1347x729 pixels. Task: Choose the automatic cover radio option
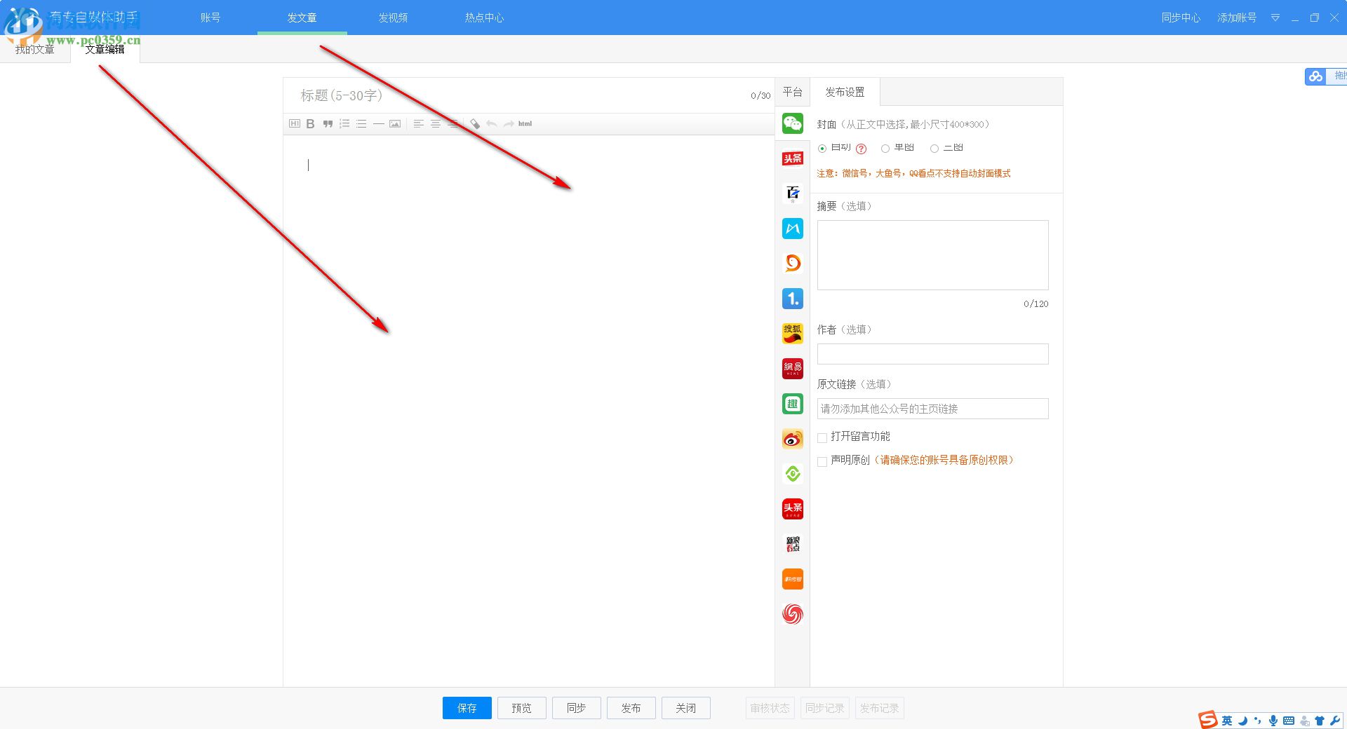pos(822,149)
